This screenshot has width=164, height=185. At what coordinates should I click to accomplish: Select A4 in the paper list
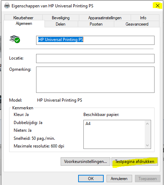click(88, 124)
